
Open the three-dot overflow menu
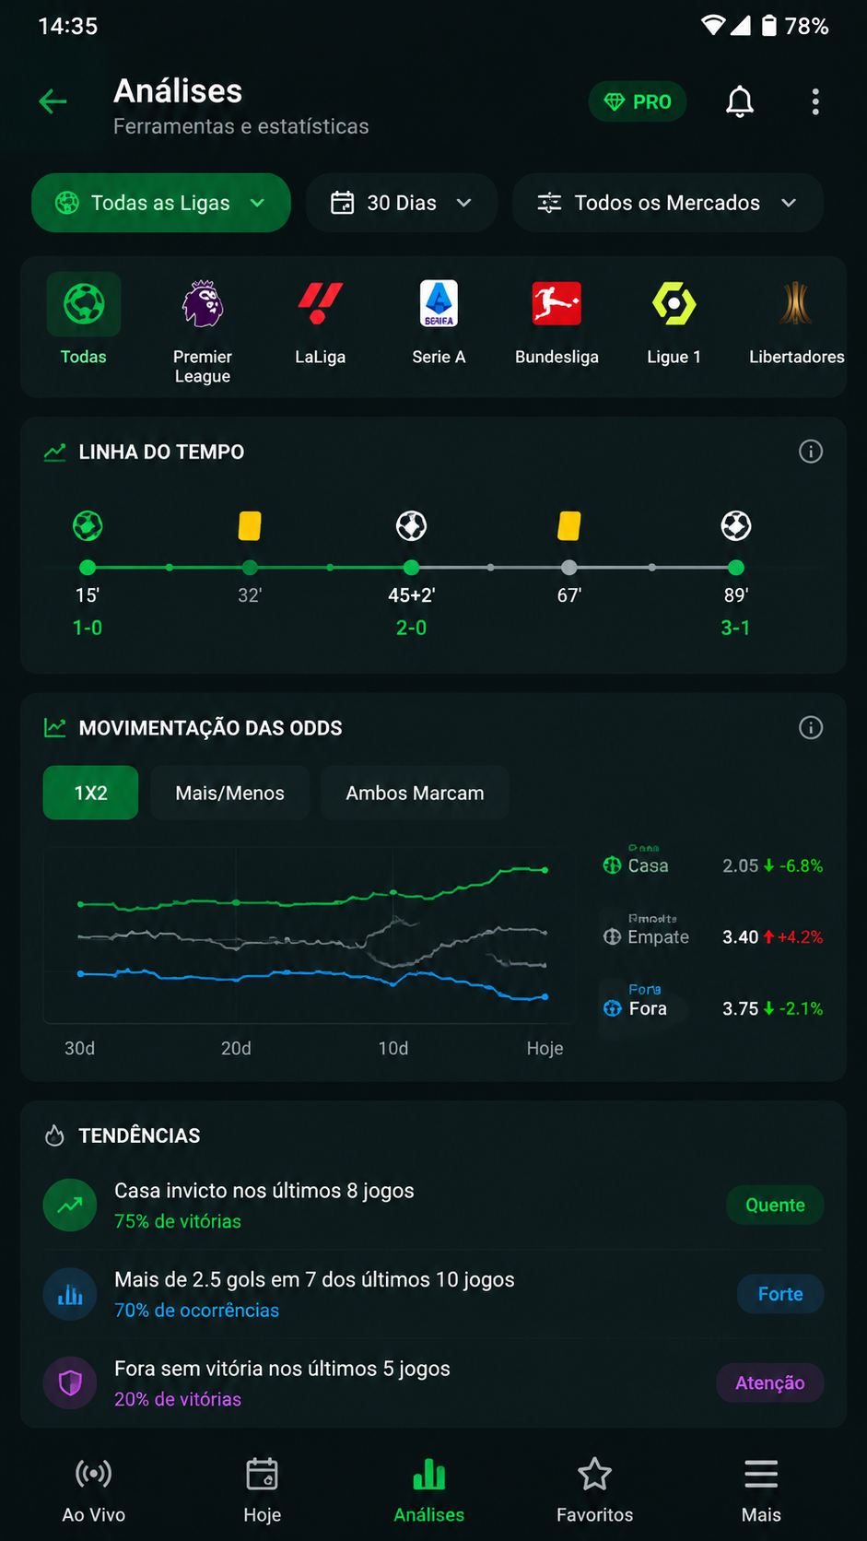click(x=815, y=101)
